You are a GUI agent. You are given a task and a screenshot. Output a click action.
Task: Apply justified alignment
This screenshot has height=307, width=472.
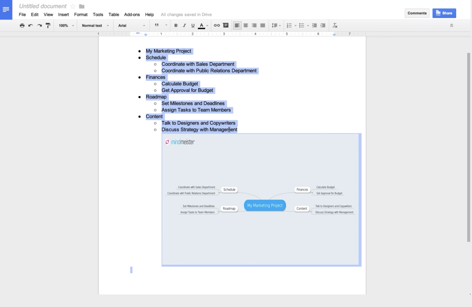[x=263, y=25]
